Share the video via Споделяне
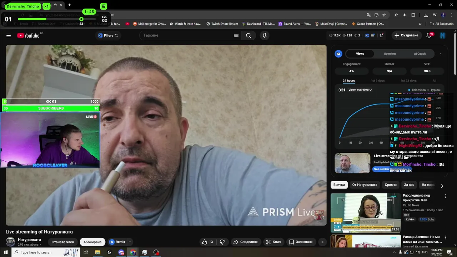 coord(245,242)
